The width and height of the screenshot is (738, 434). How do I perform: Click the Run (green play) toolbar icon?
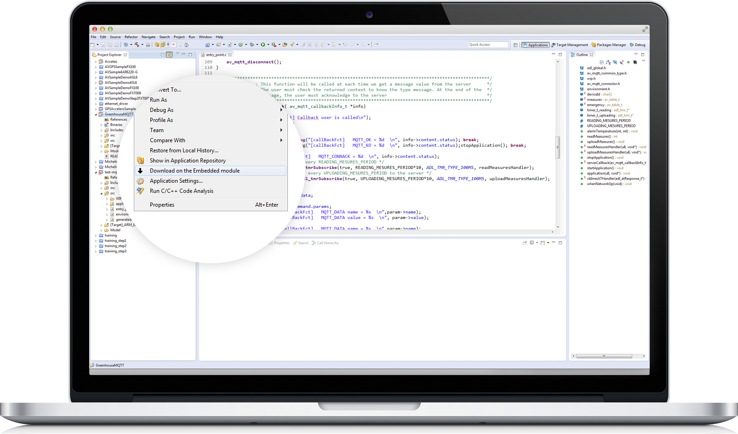click(x=263, y=45)
